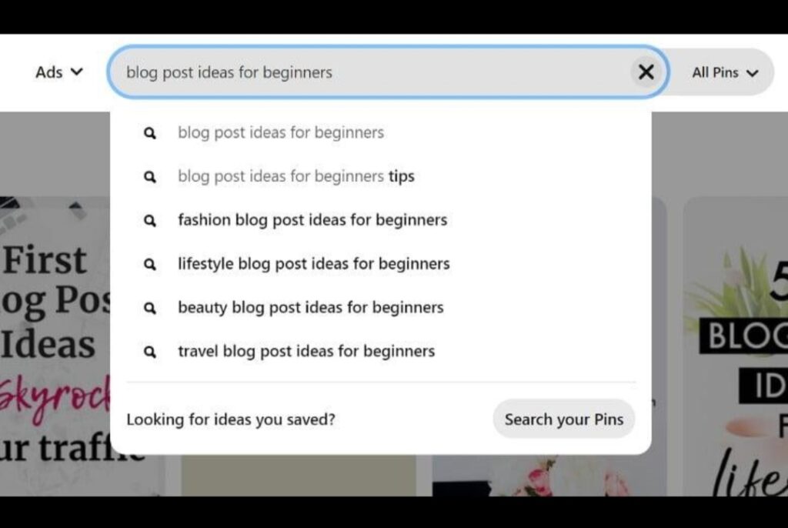788x528 pixels.
Task: Choose the fashion blog post ideas suggestion
Action: click(x=312, y=220)
